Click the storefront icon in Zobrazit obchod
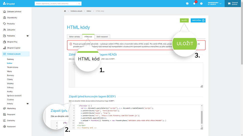Screen dimensions: 243x136 (229, 3)
